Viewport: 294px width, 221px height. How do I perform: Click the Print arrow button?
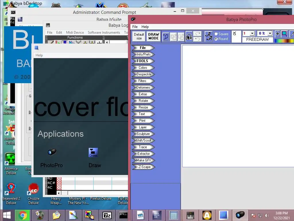point(143,121)
